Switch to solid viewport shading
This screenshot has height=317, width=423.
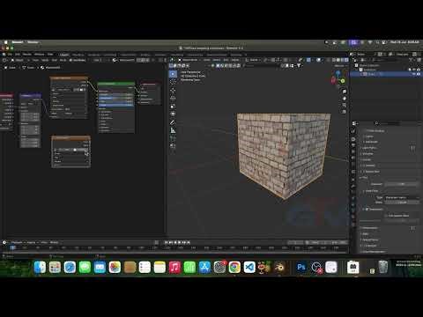tap(338, 60)
